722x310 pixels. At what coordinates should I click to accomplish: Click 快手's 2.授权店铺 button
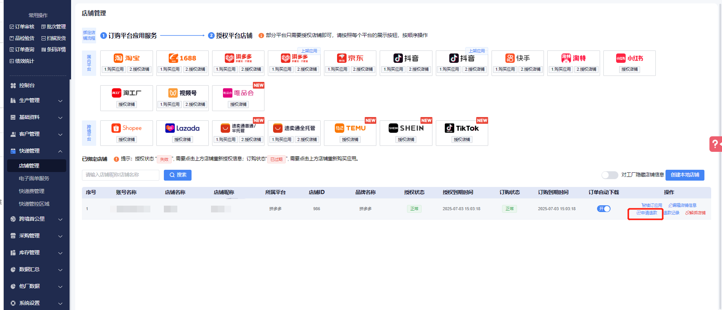[x=530, y=69]
